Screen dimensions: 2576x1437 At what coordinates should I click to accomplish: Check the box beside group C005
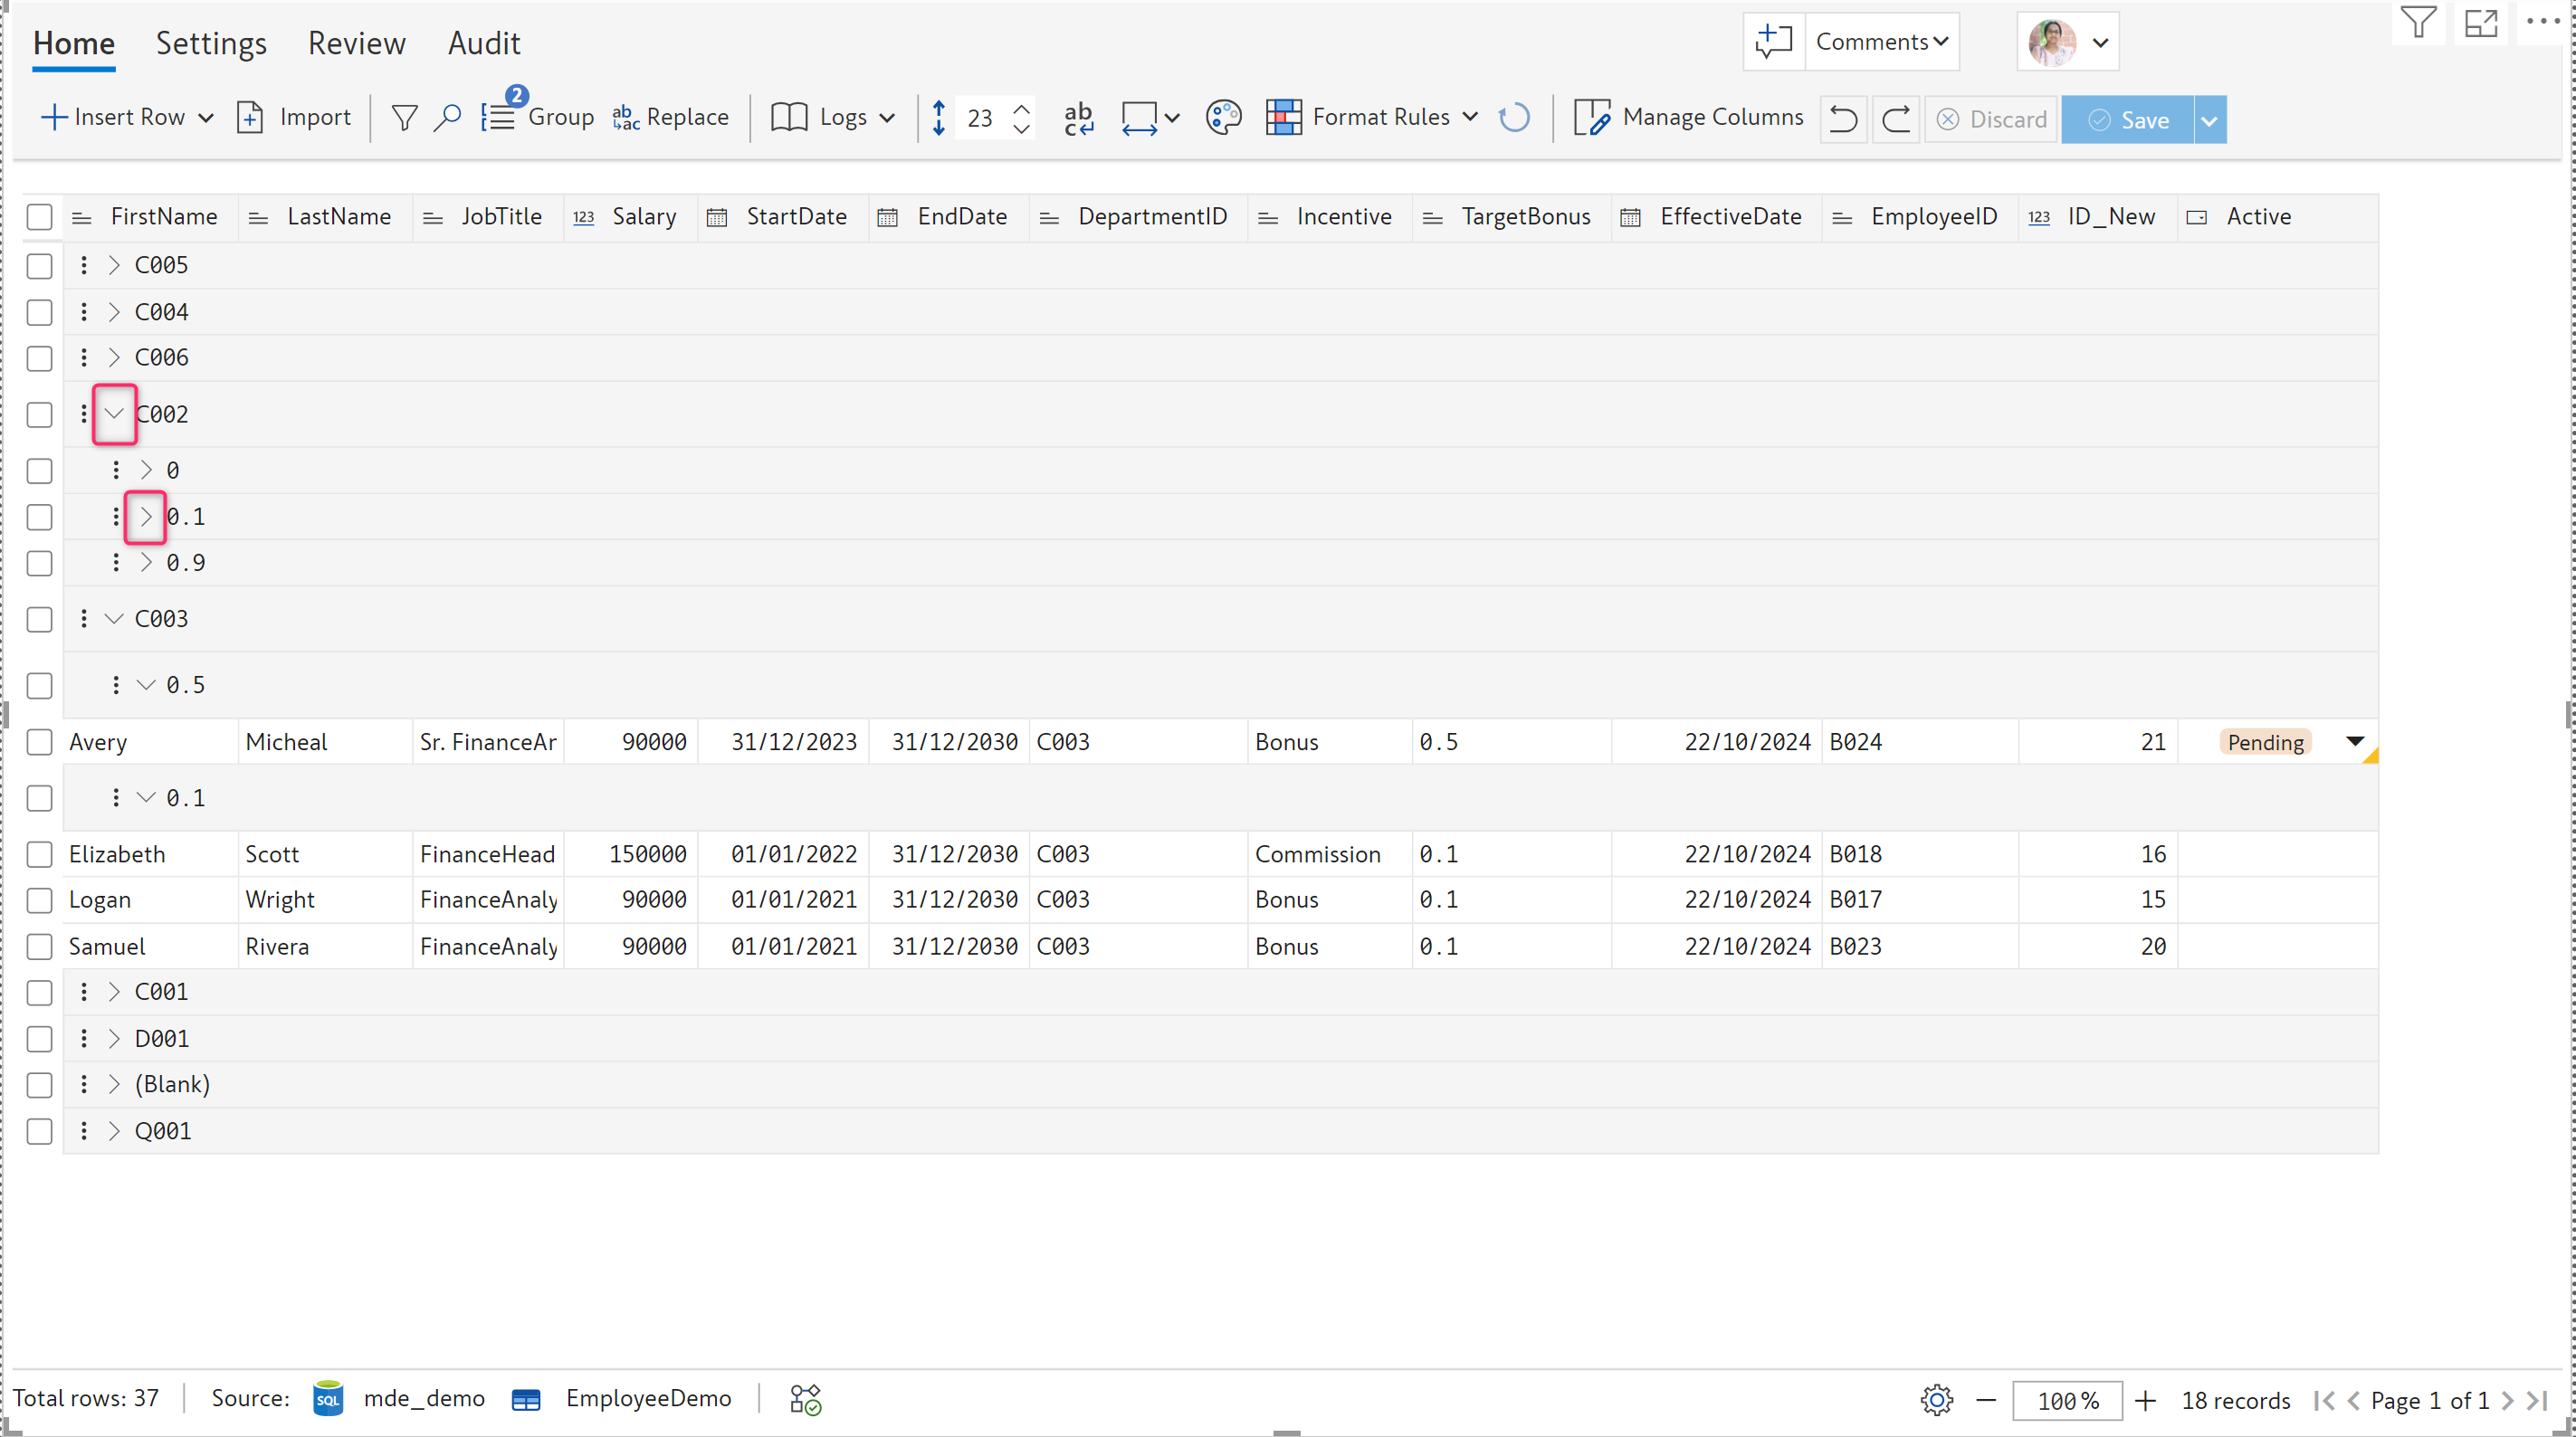(39, 266)
